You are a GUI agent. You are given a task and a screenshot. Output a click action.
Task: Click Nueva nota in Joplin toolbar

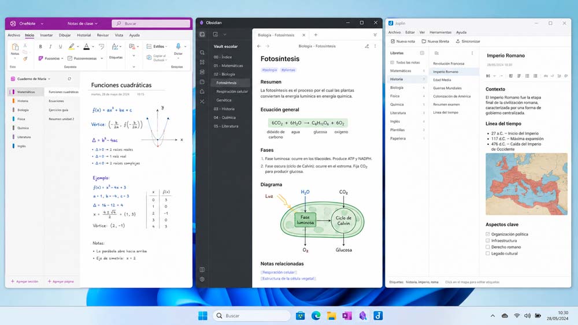click(x=403, y=41)
